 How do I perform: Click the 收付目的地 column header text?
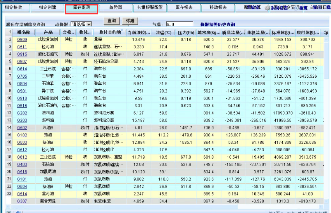click(x=110, y=32)
